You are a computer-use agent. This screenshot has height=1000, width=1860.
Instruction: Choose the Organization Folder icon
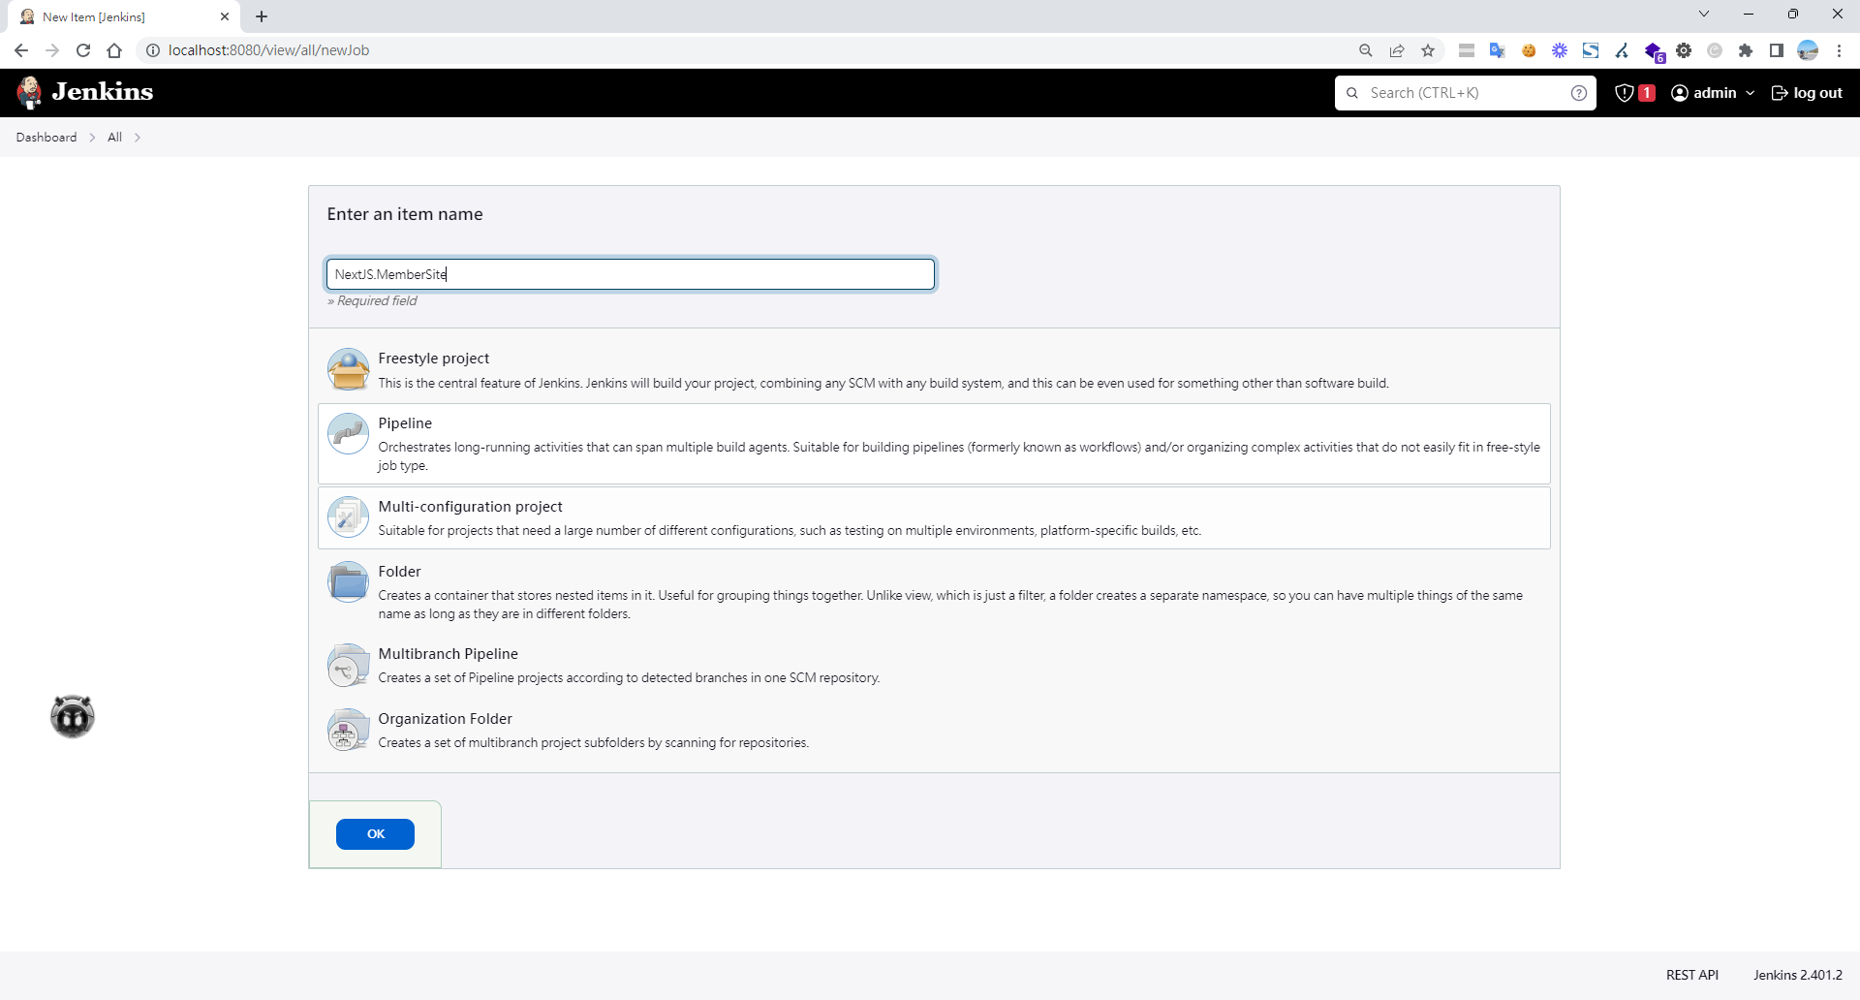pyautogui.click(x=348, y=731)
